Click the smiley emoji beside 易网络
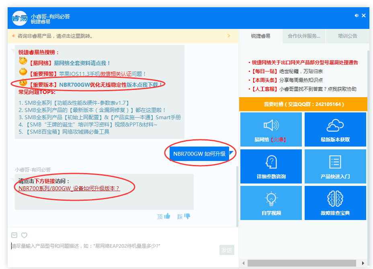 (23, 61)
